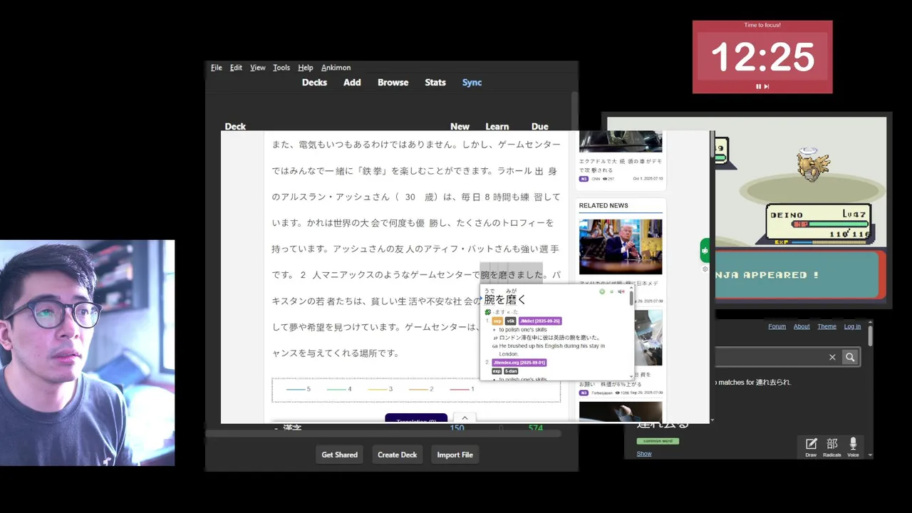Image resolution: width=912 pixels, height=513 pixels.
Task: Click the Log in link
Action: [852, 326]
